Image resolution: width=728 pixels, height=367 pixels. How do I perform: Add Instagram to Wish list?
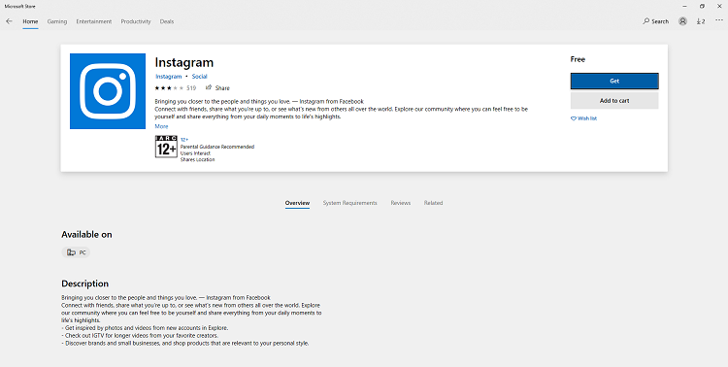pos(583,118)
